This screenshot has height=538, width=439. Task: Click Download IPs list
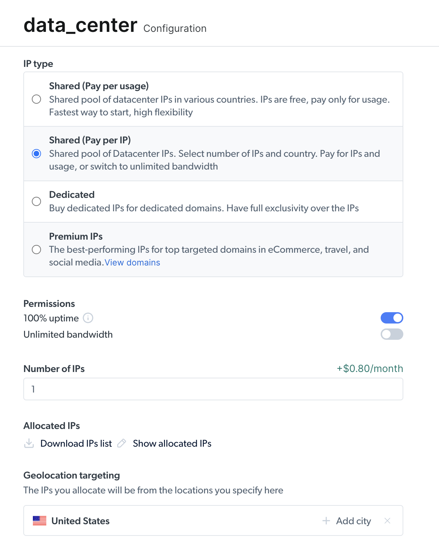[76, 443]
